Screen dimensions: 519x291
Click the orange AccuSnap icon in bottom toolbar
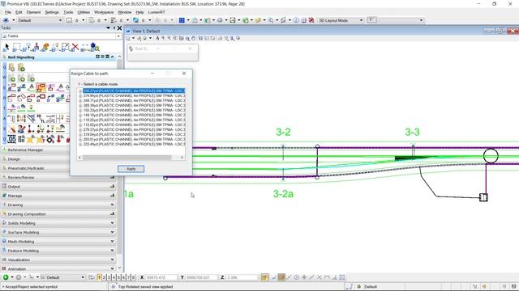pyautogui.click(x=264, y=277)
